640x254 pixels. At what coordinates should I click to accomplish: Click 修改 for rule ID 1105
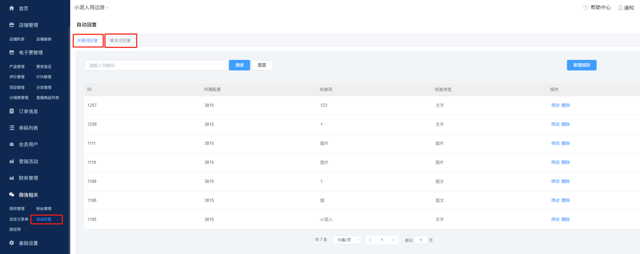click(x=555, y=219)
